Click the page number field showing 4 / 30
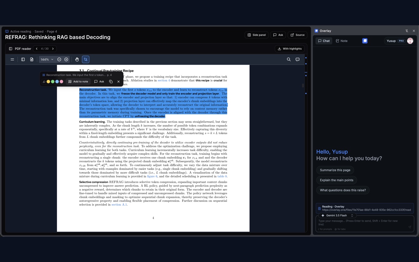This screenshot has width=419, height=262. click(45, 49)
